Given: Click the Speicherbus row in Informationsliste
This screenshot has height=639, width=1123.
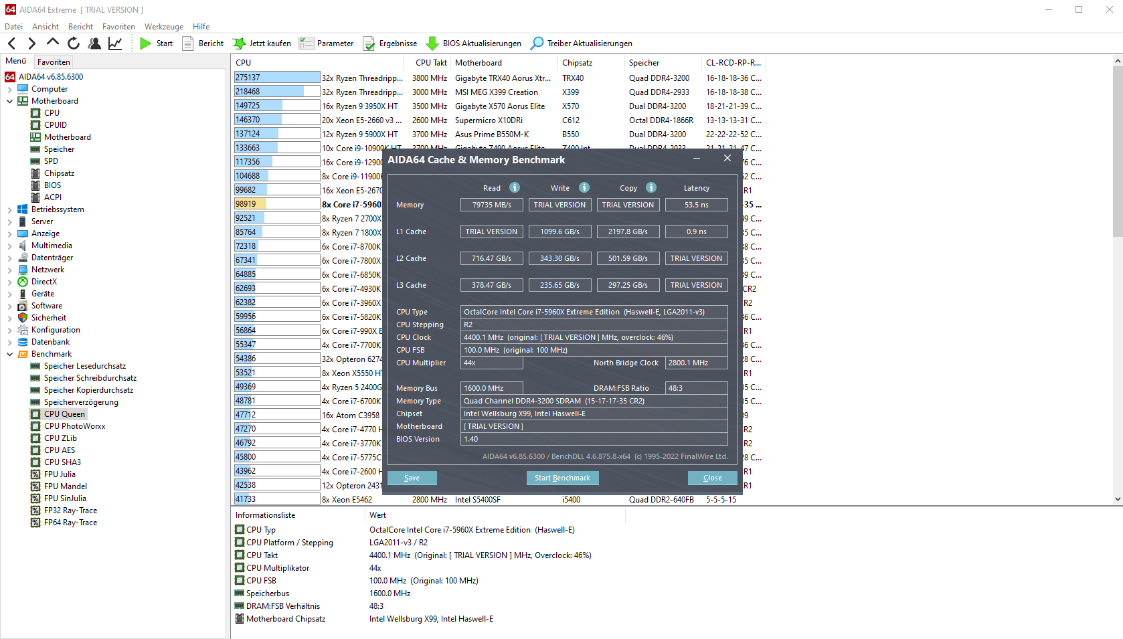Looking at the screenshot, I should point(428,594).
